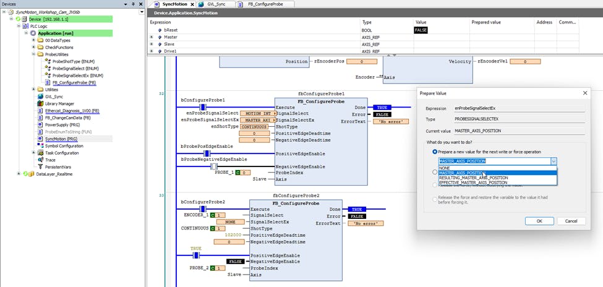Expand the 00 DataTypes folder
The height and width of the screenshot is (287, 603).
pyautogui.click(x=33, y=40)
